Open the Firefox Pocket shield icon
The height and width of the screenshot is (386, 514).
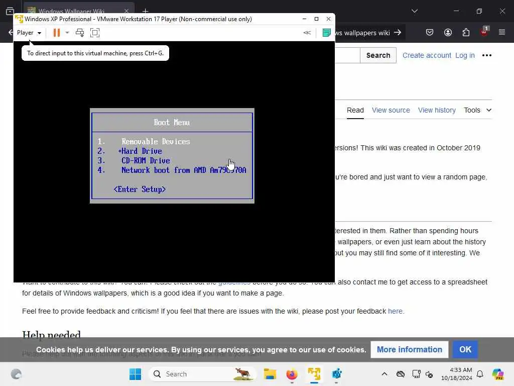click(x=430, y=33)
